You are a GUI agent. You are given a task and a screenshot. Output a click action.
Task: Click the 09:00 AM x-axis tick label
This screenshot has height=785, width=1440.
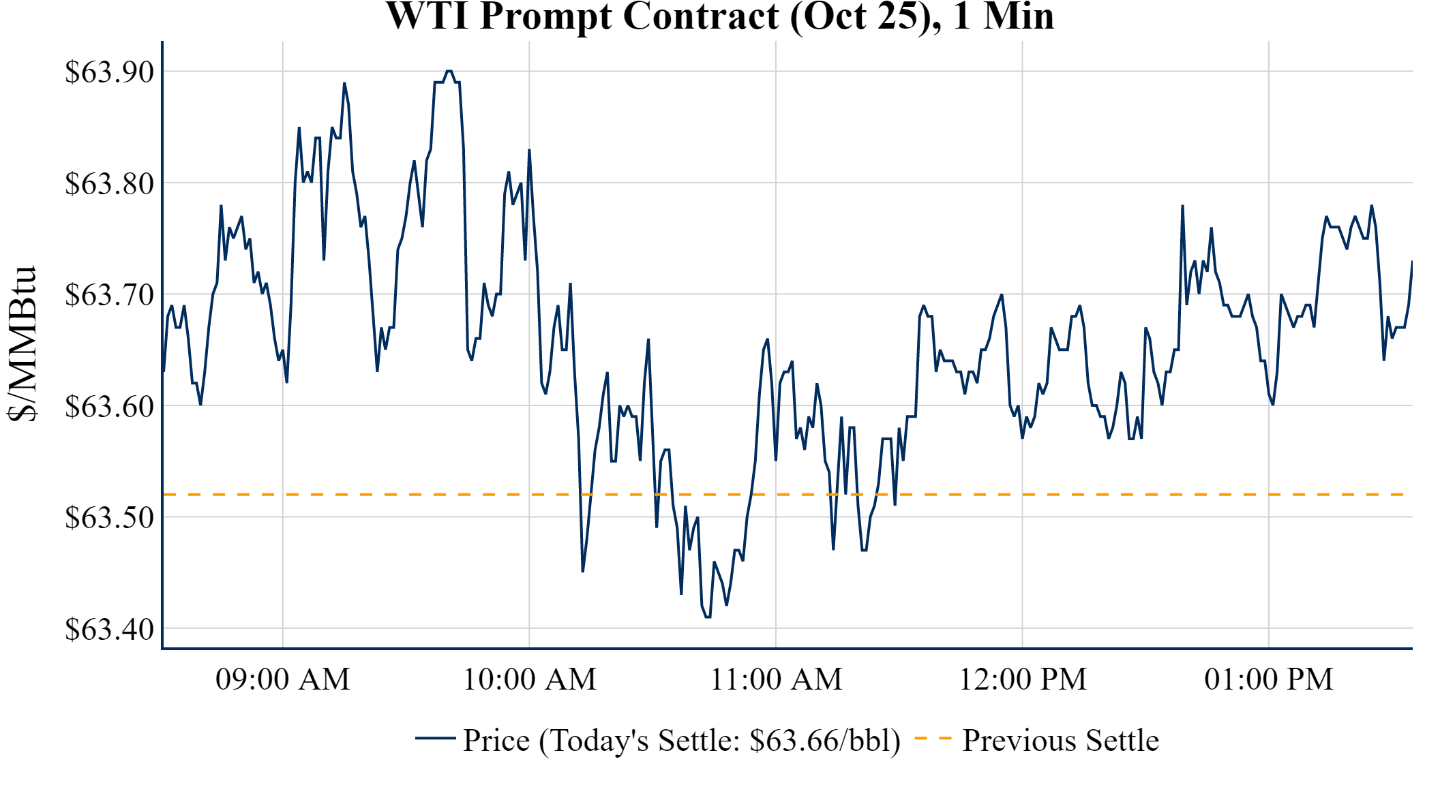coord(283,679)
